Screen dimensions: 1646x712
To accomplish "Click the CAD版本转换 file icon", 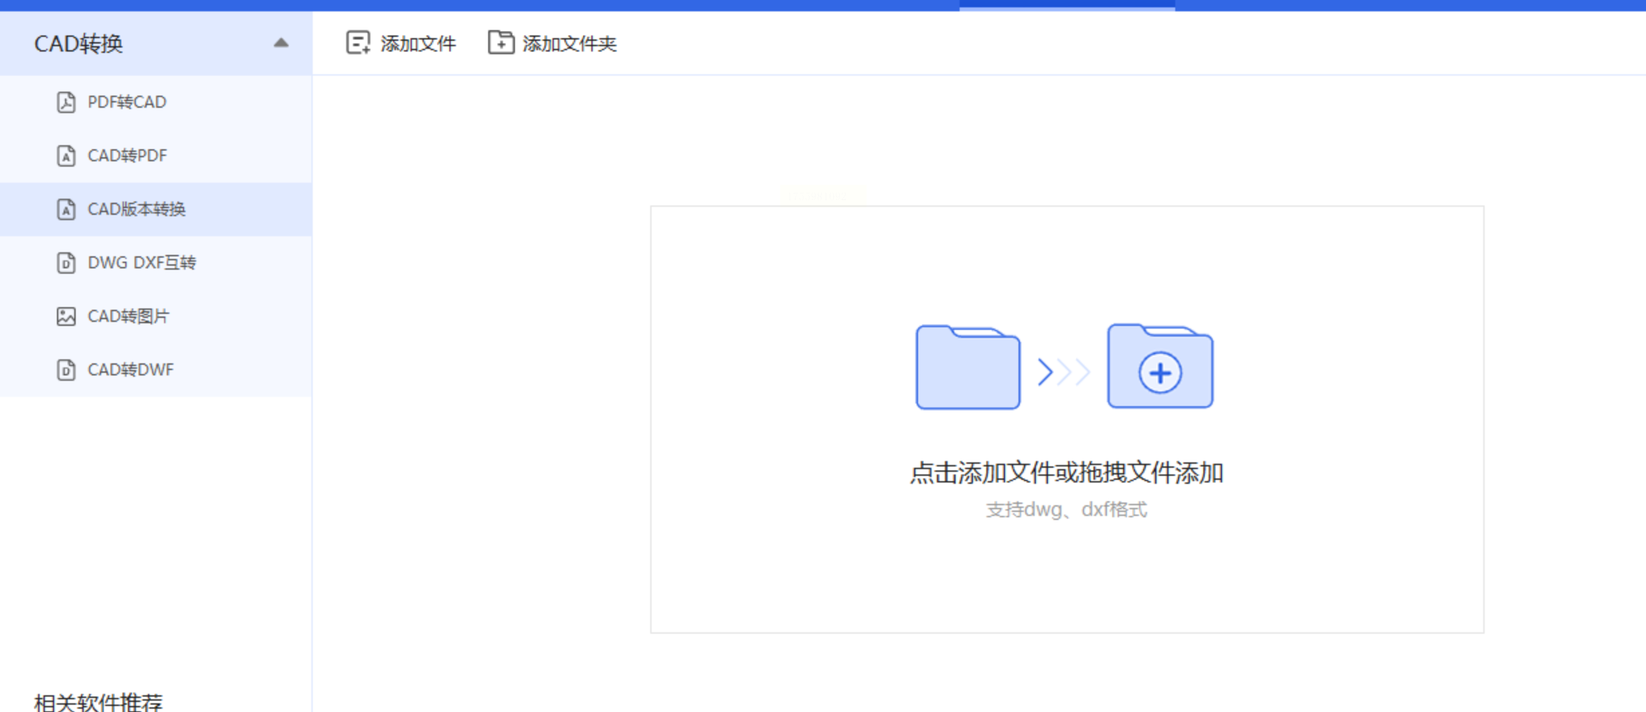I will click(x=66, y=209).
